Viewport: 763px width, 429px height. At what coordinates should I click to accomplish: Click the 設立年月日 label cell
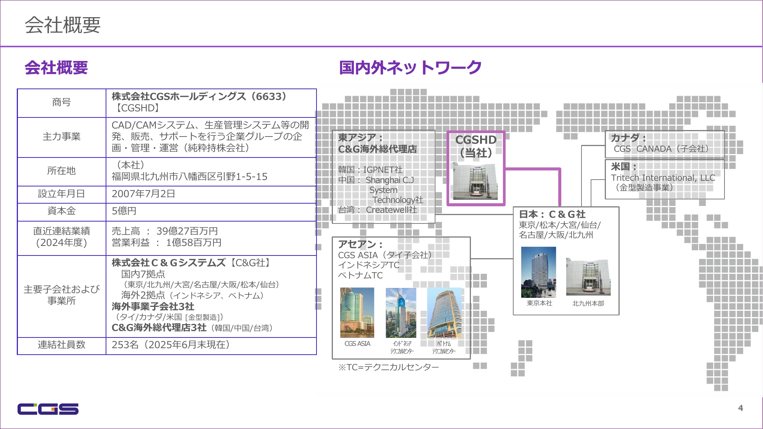pos(61,194)
